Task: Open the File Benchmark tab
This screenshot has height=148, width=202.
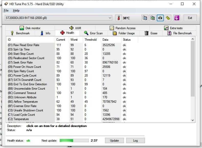Action: coord(179,33)
